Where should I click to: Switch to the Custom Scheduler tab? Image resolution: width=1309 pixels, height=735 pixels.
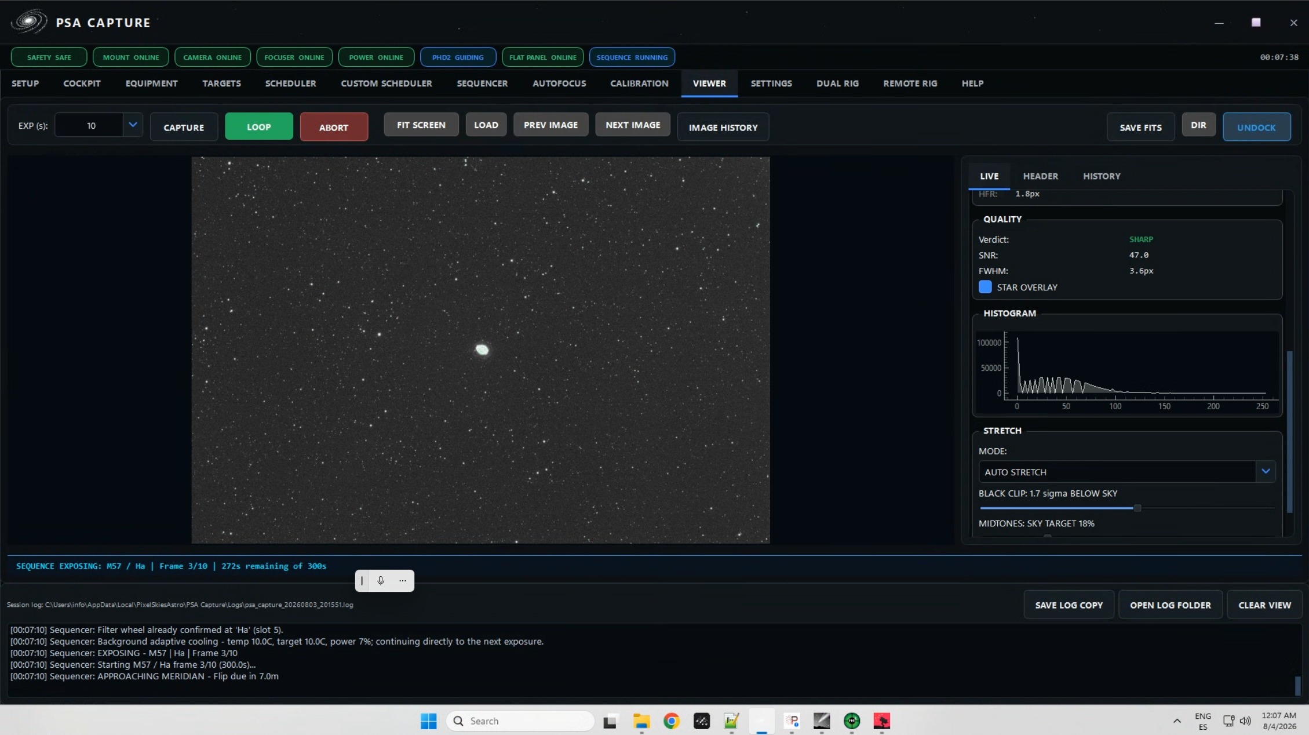coord(386,83)
